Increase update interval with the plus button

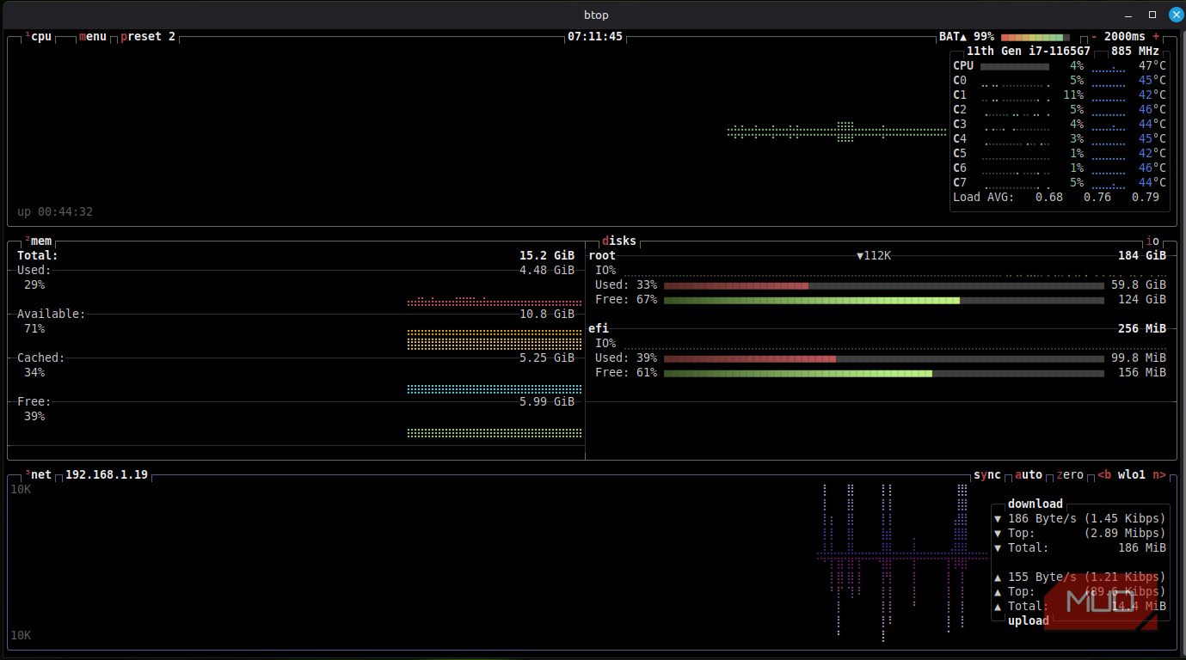click(1156, 37)
